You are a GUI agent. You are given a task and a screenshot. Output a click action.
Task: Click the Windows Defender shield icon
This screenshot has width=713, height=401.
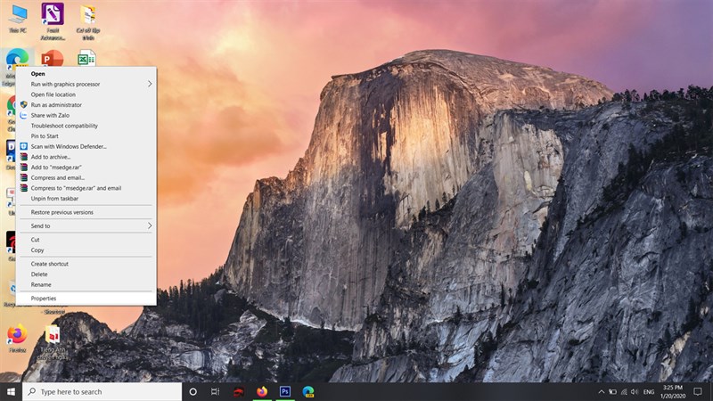pyautogui.click(x=24, y=146)
